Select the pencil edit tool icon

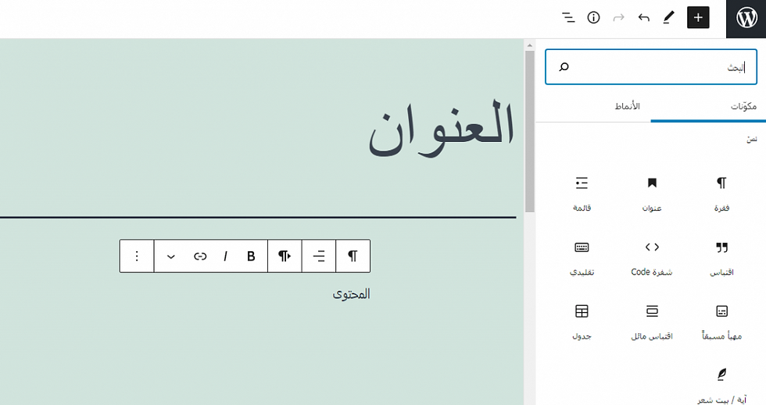(669, 18)
